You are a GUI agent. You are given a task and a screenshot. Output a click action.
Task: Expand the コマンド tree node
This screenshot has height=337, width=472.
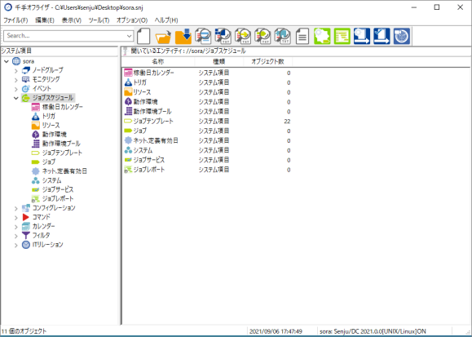click(x=16, y=217)
